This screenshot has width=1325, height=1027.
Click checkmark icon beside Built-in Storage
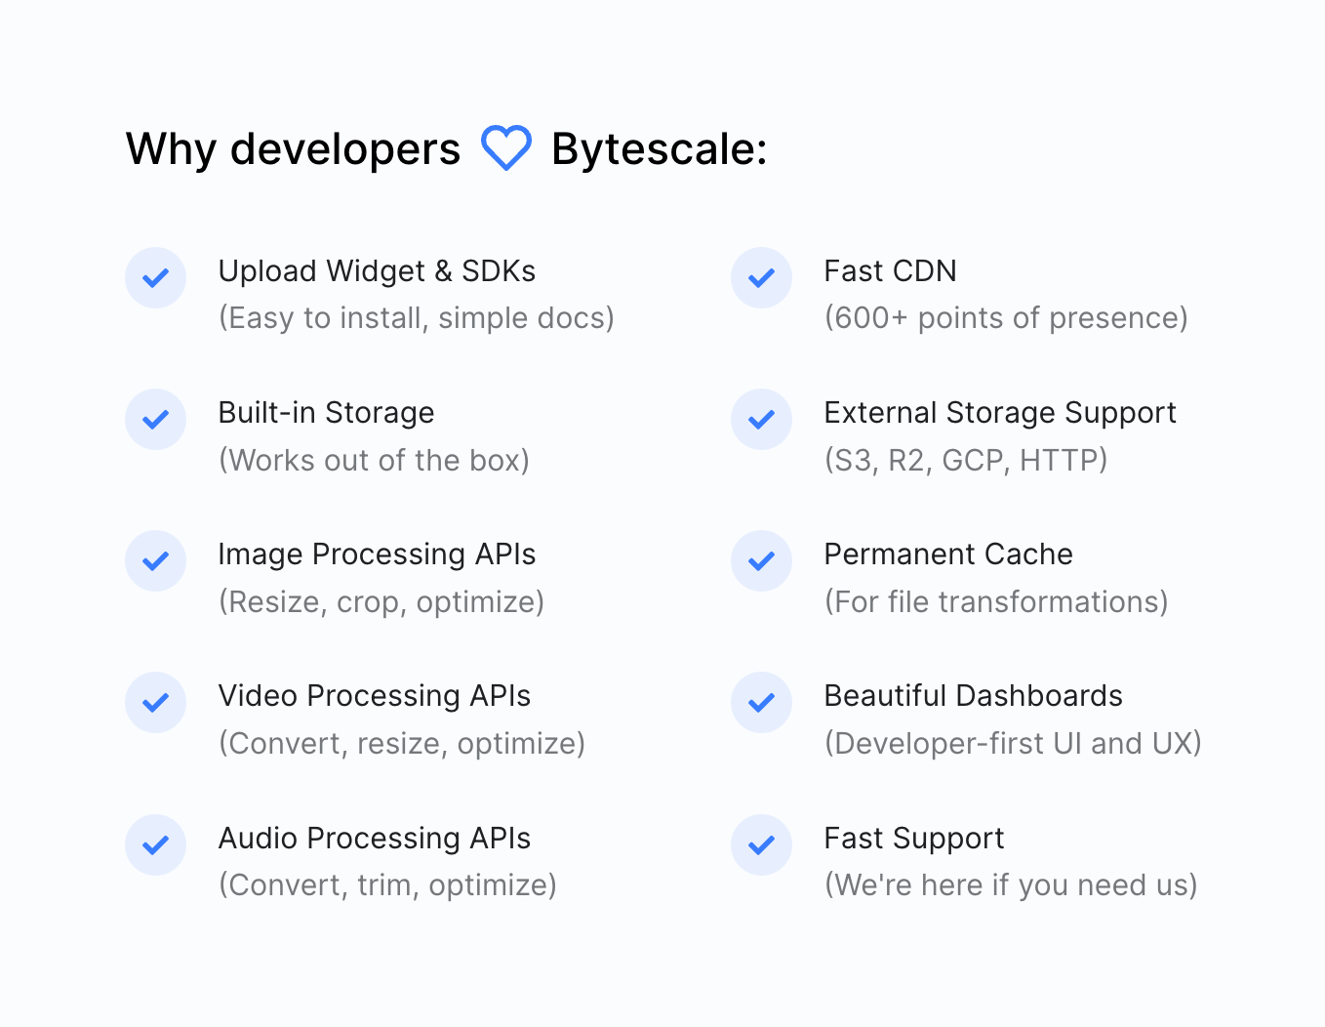point(156,420)
